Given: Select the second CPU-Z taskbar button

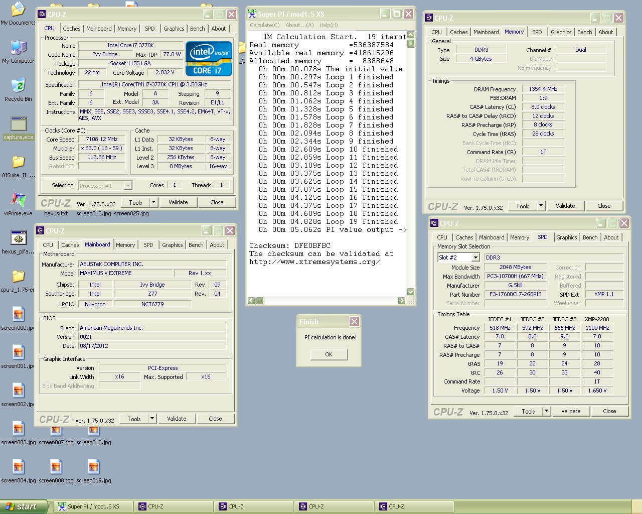Looking at the screenshot, I should point(254,506).
